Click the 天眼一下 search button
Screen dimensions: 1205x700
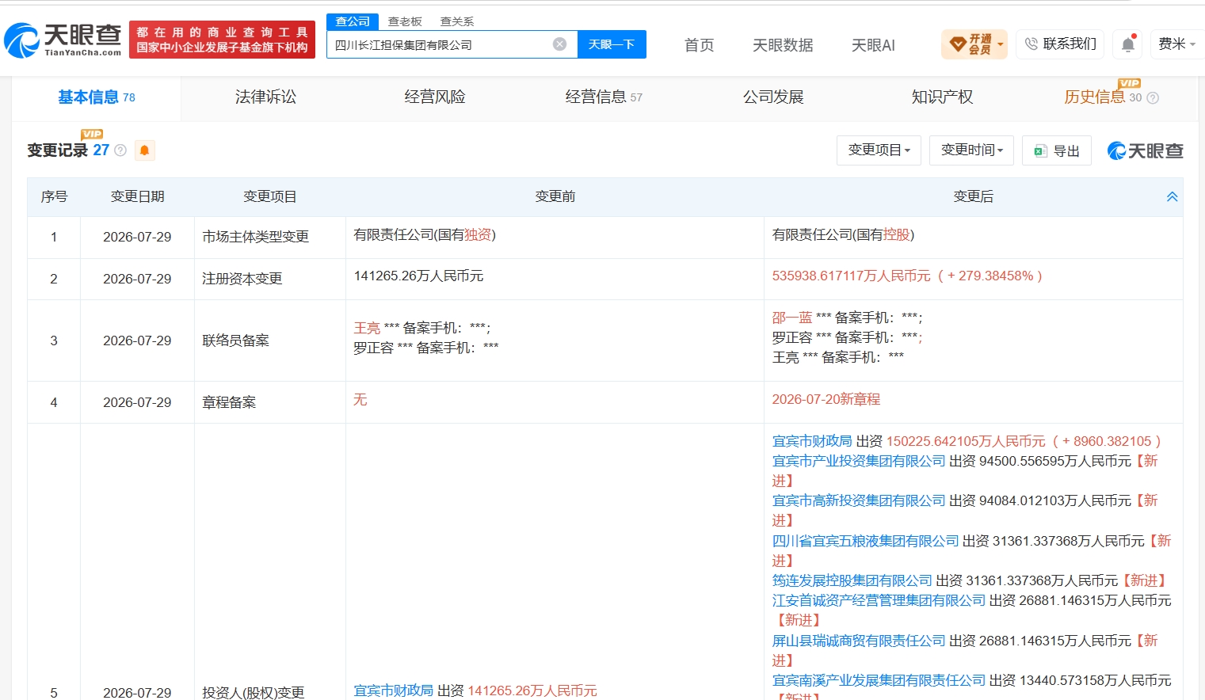pos(612,44)
